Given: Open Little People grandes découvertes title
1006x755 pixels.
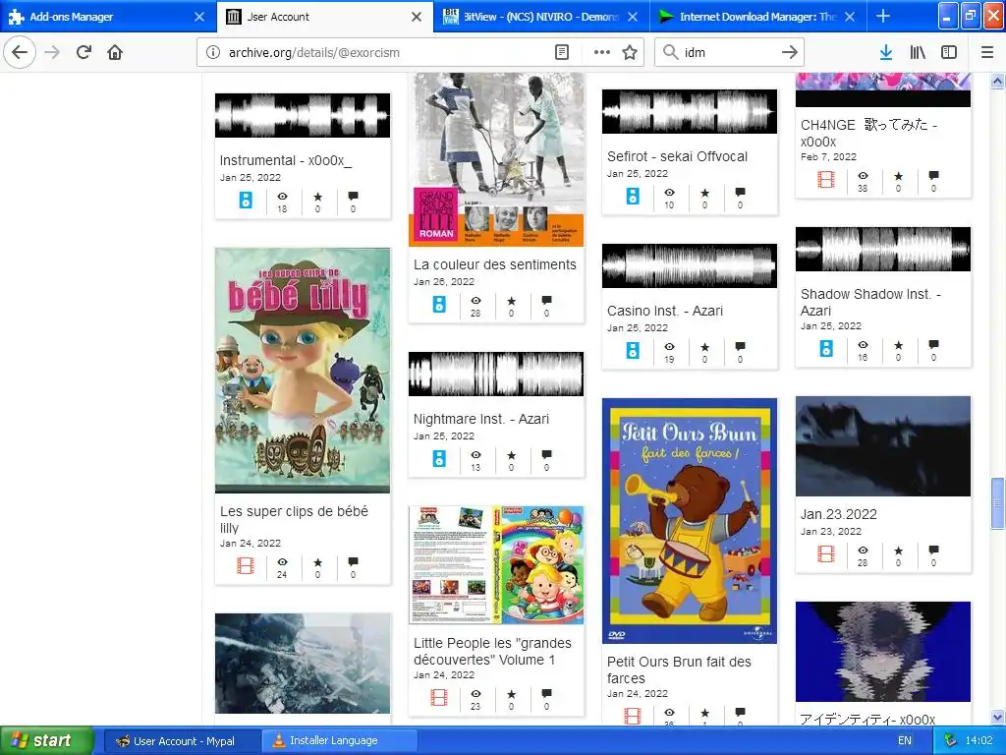Looking at the screenshot, I should tap(492, 651).
